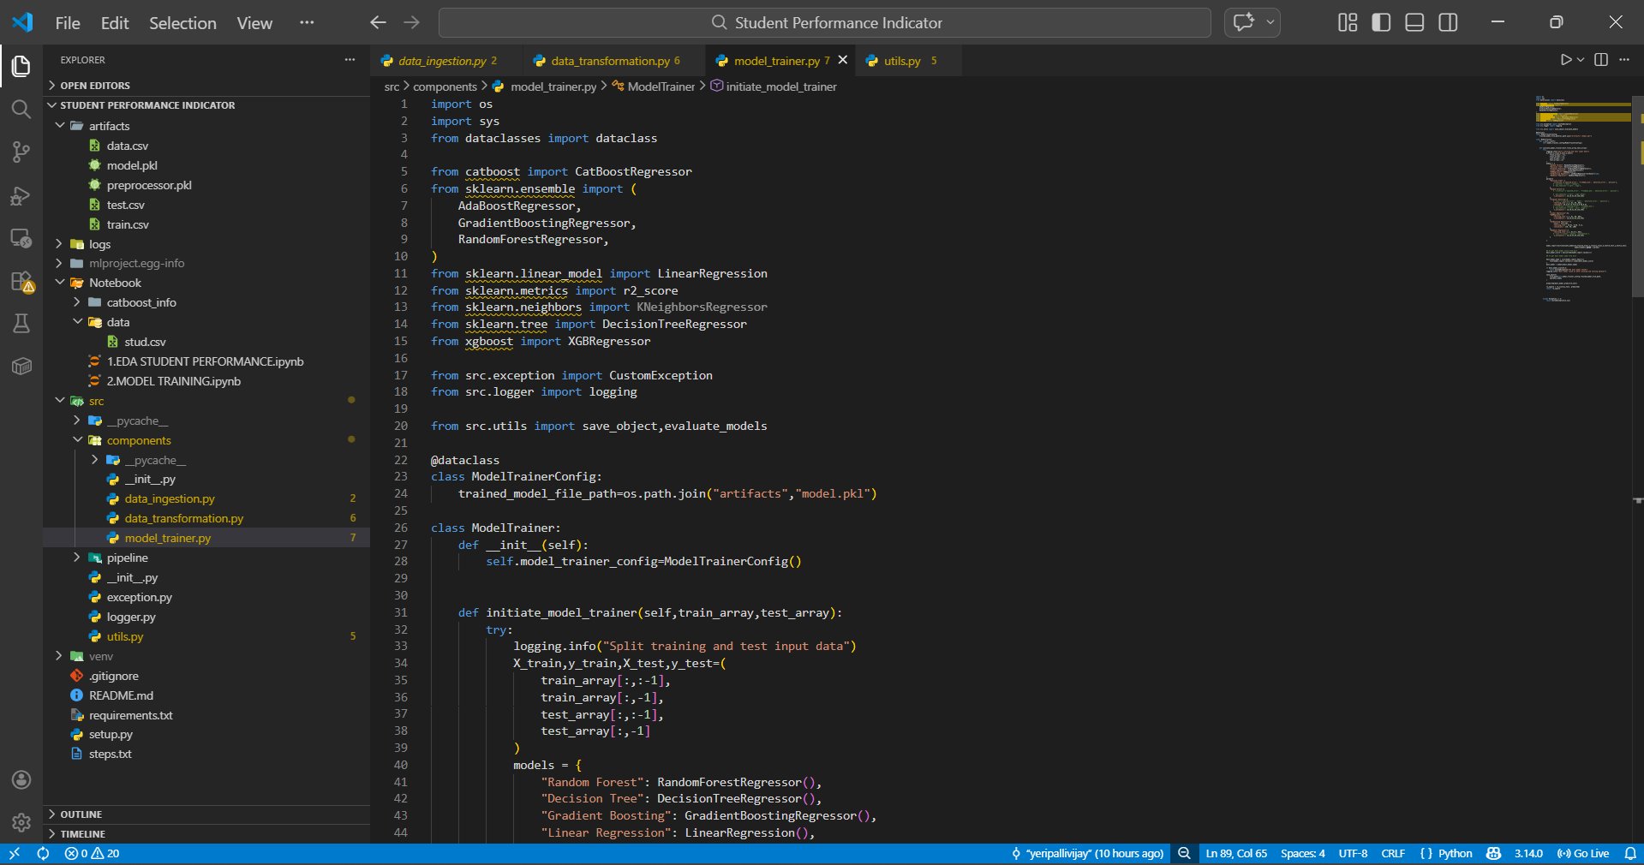
Task: Toggle the primary sidebar visibility
Action: click(x=1381, y=23)
